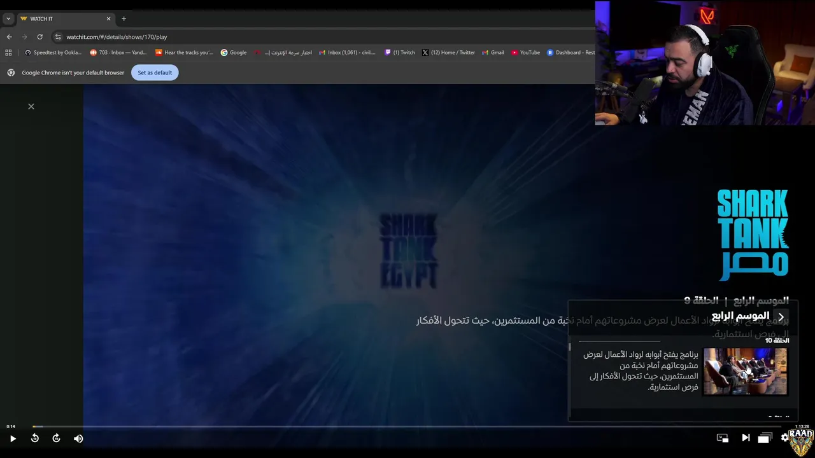
Task: Play the Shark Tank episode
Action: (13, 438)
